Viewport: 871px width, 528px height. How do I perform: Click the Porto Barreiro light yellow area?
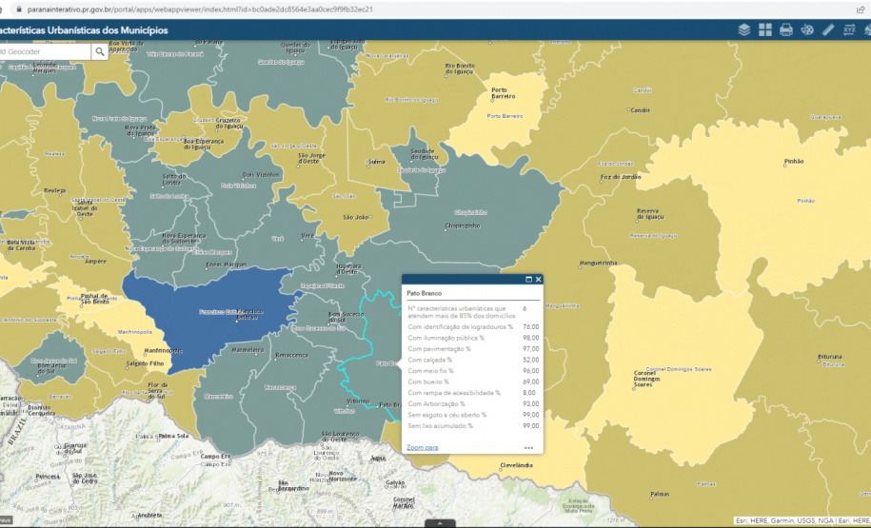pos(505,107)
